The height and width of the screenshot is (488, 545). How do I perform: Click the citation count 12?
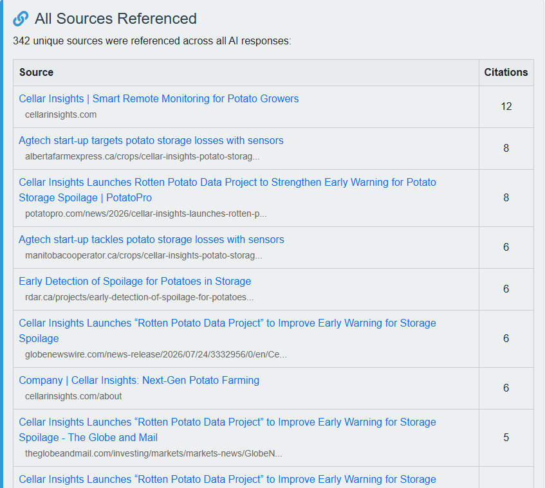(x=506, y=106)
